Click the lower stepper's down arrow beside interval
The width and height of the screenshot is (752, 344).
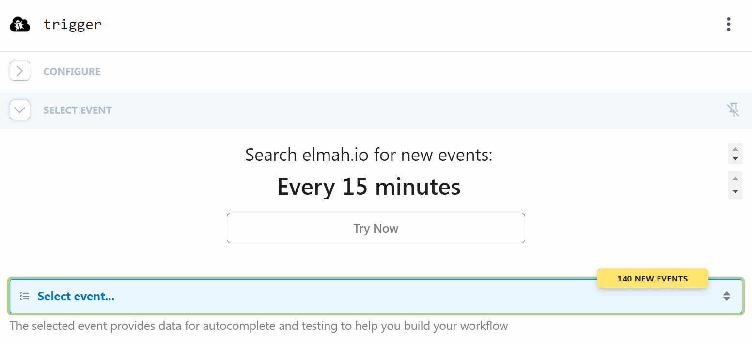click(735, 192)
